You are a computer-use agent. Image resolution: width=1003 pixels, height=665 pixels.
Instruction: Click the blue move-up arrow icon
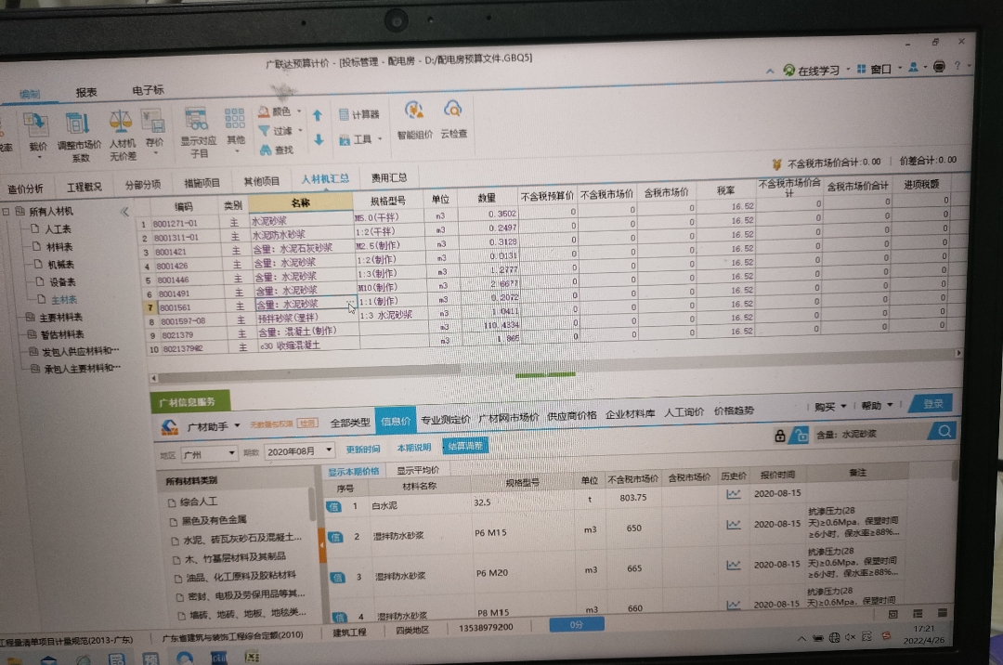pos(318,116)
